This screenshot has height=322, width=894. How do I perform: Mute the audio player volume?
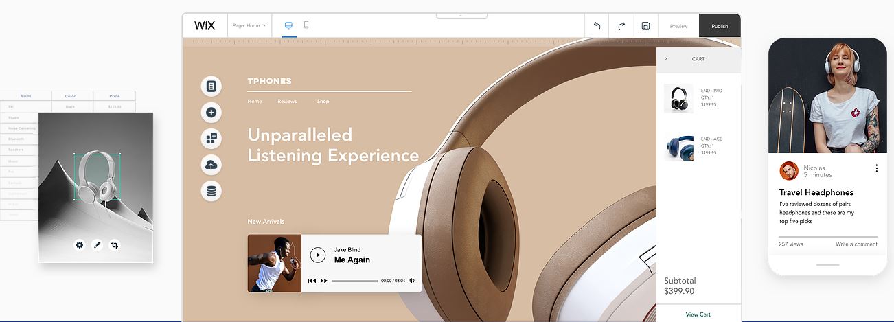click(x=411, y=281)
